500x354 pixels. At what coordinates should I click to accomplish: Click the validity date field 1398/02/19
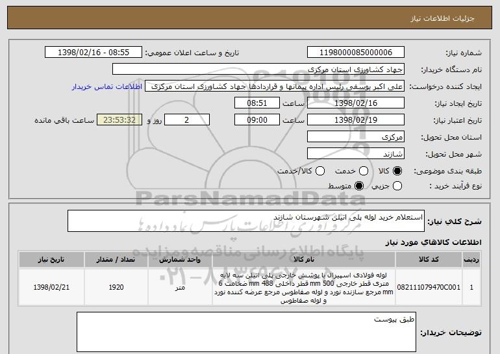click(x=356, y=120)
